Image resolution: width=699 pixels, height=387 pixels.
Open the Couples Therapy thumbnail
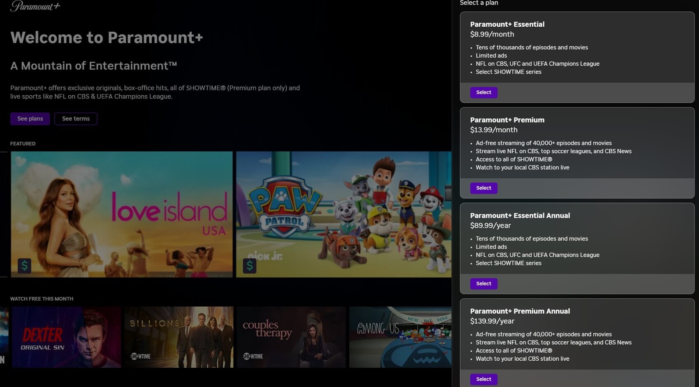point(291,337)
